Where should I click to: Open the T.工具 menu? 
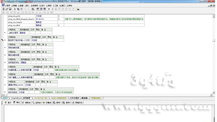pyautogui.click(x=55, y=6)
